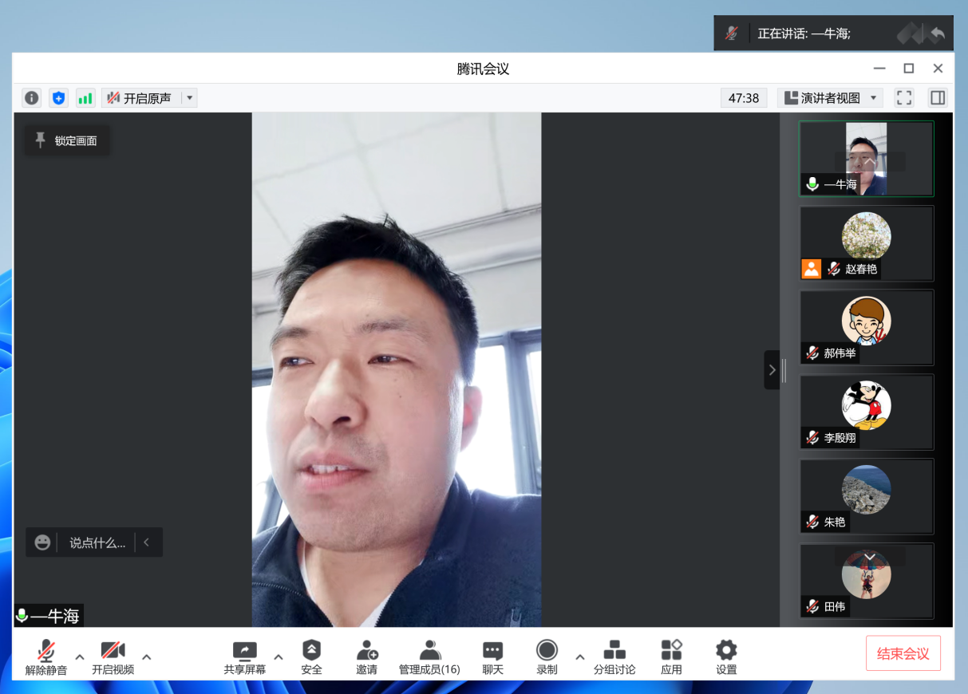The width and height of the screenshot is (968, 694).
Task: Open the 演讲者视图 layout dropdown
Action: (x=830, y=98)
